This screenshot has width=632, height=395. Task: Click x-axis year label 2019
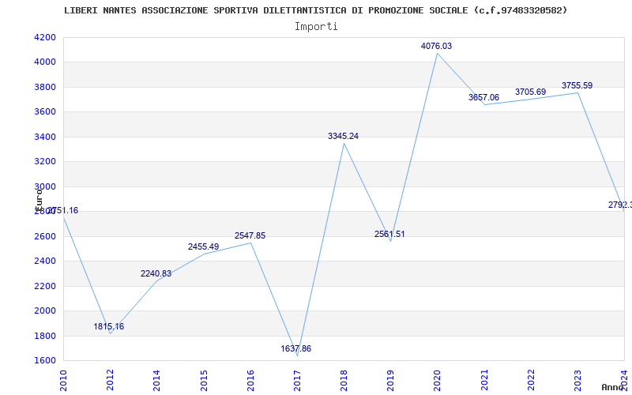click(x=390, y=380)
